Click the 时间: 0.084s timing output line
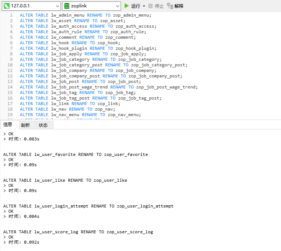The height and width of the screenshot is (251, 281). pos(24,216)
